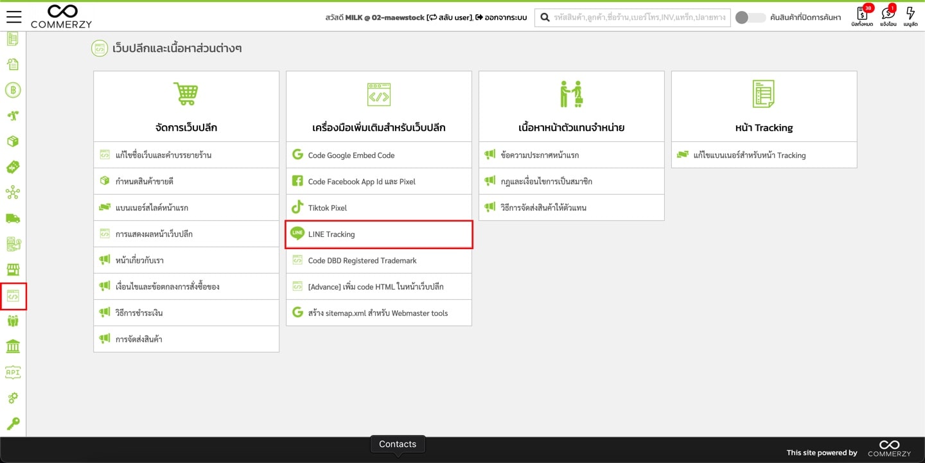Open the hamburger menu
Image resolution: width=925 pixels, height=463 pixels.
pyautogui.click(x=13, y=17)
